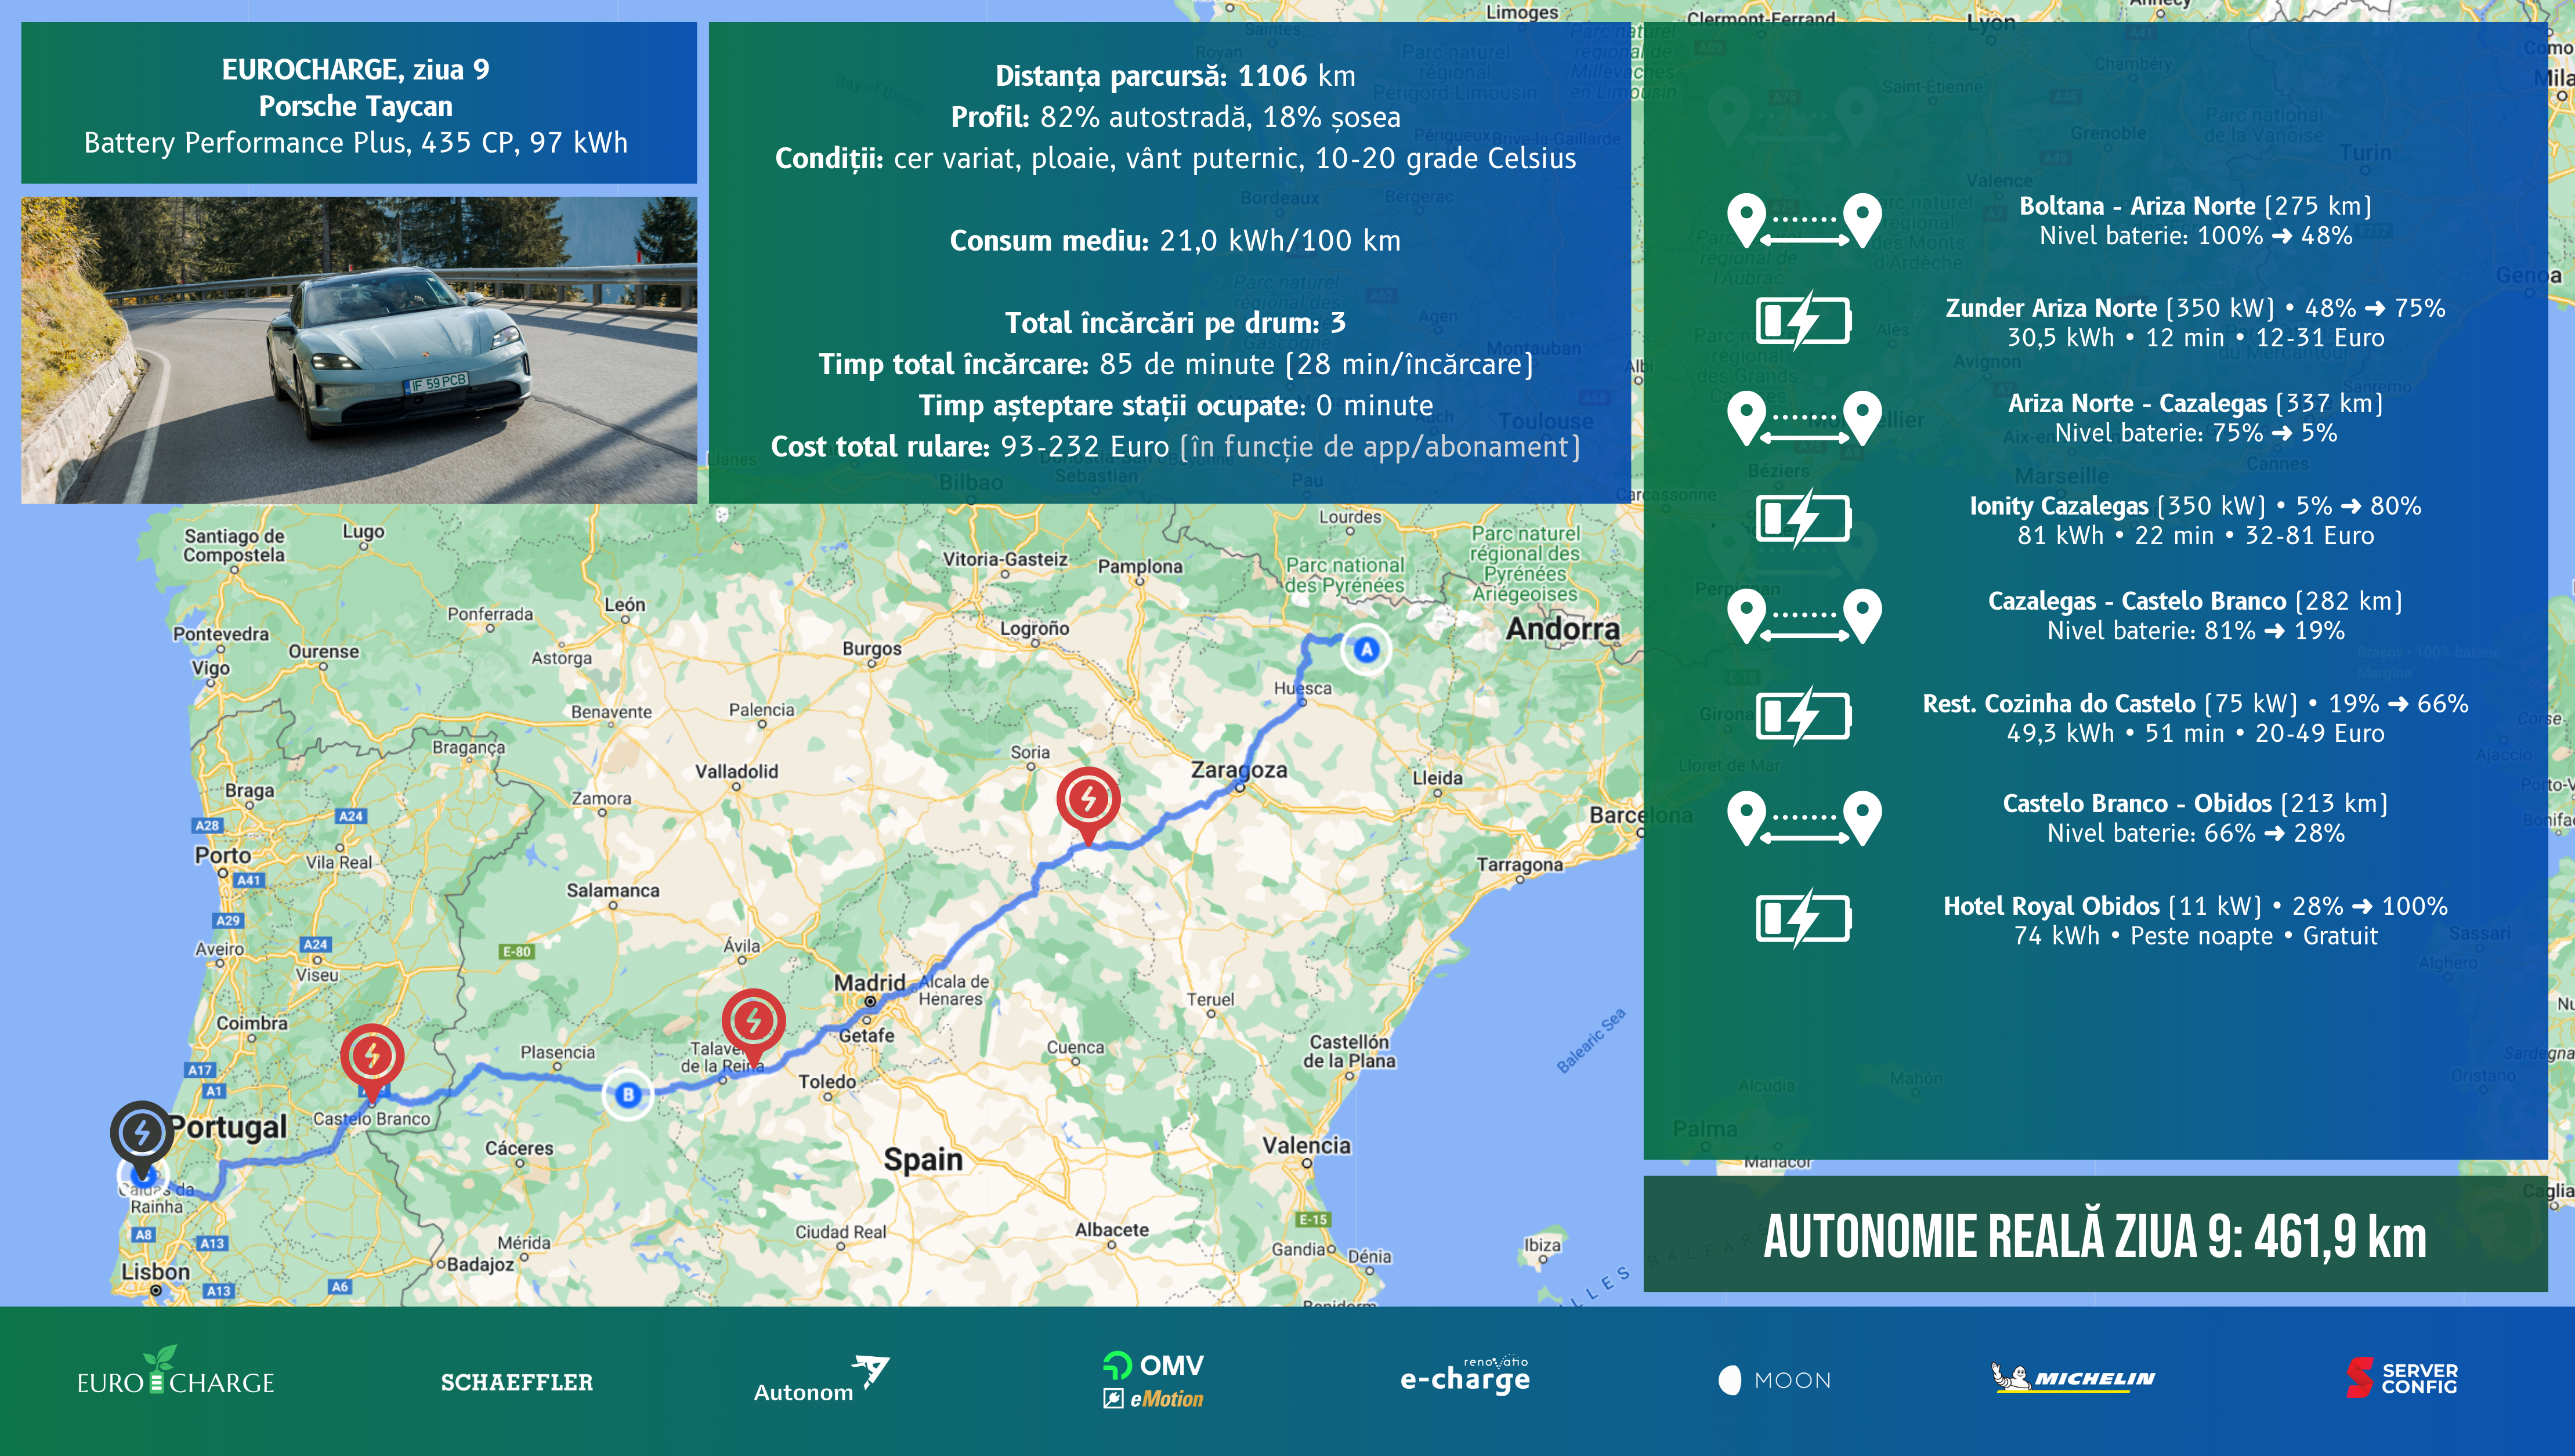Click the Zaragoza city label on map
The width and height of the screenshot is (2575, 1456).
(x=1239, y=770)
